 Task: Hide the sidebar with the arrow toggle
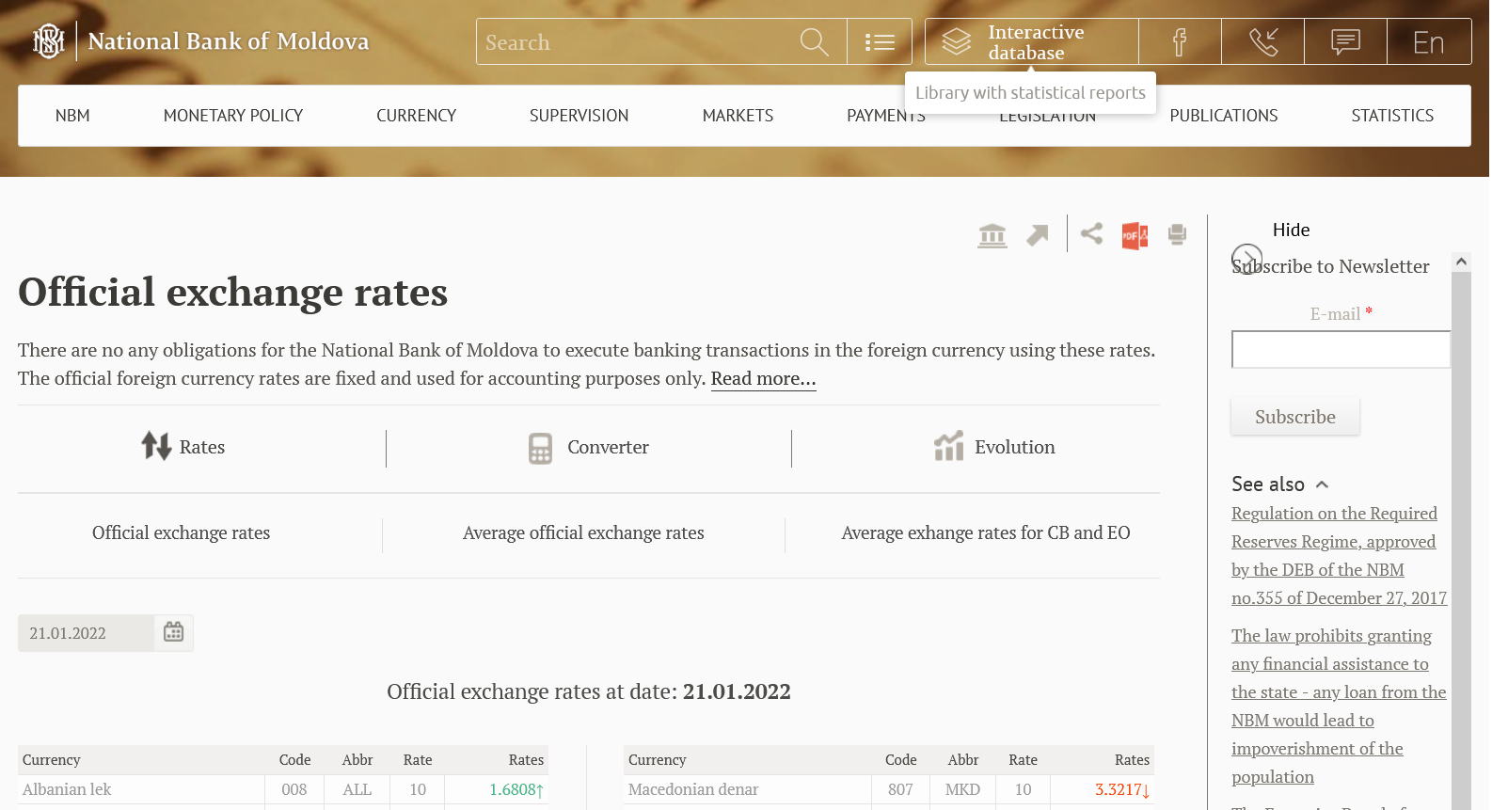(1246, 258)
